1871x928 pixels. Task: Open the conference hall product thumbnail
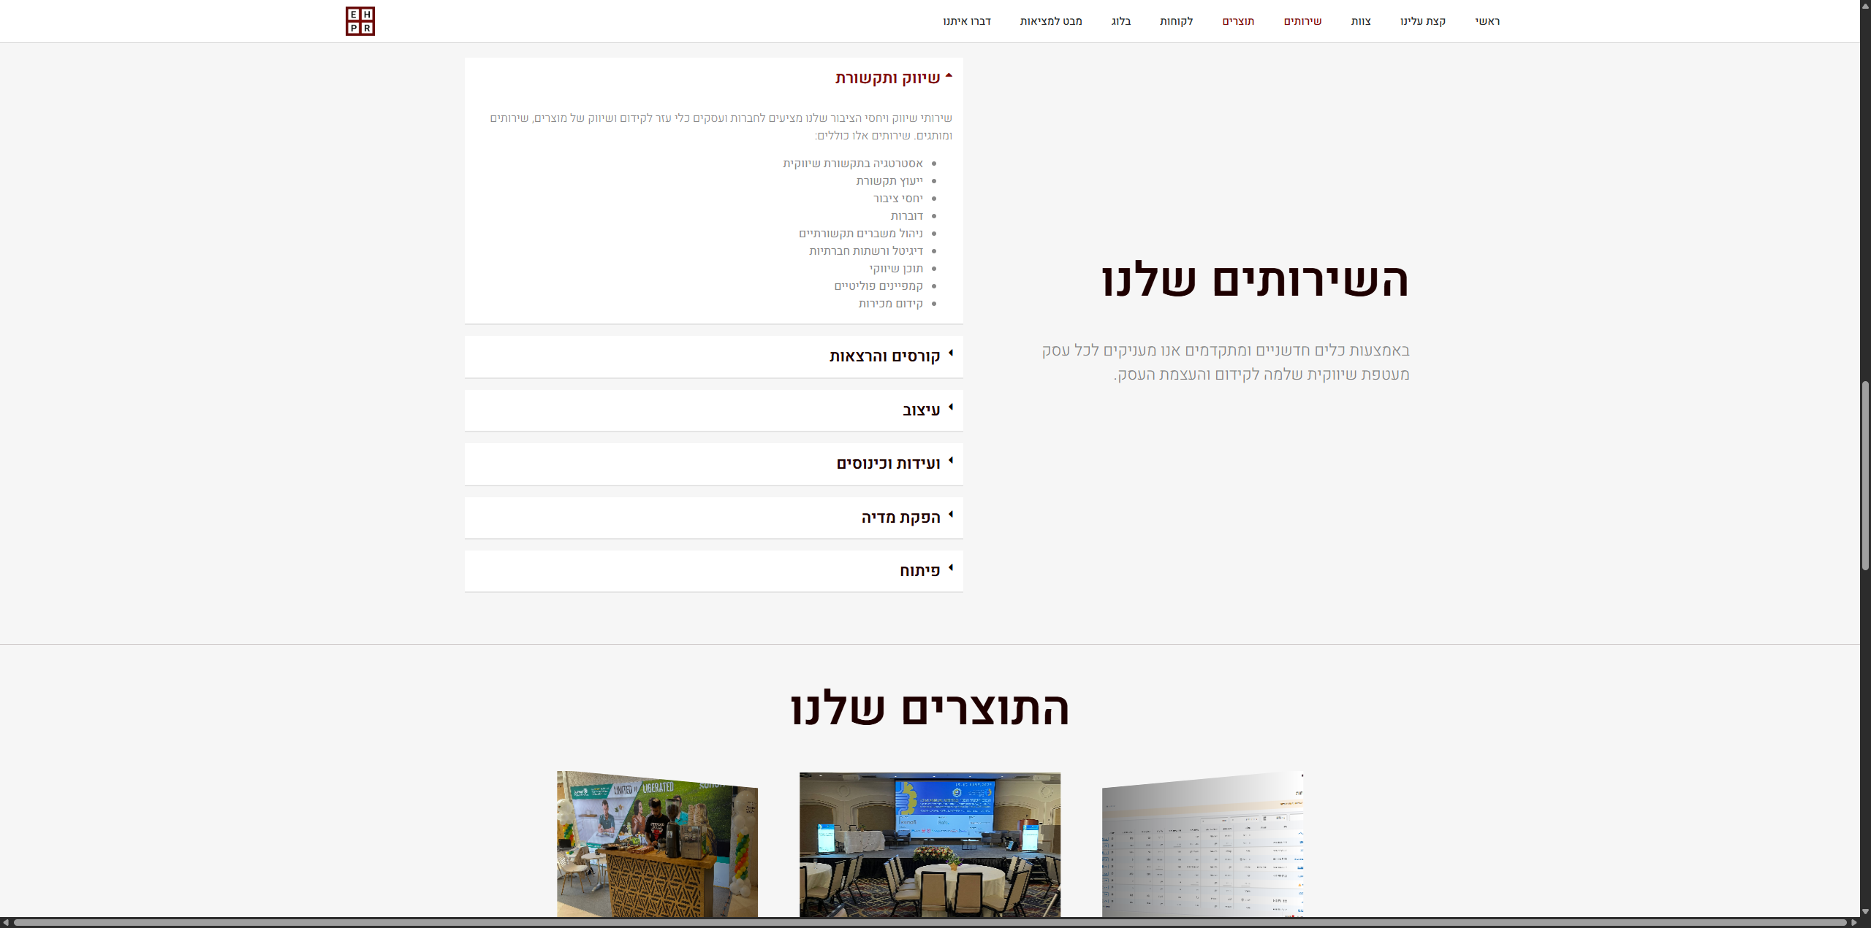click(930, 845)
